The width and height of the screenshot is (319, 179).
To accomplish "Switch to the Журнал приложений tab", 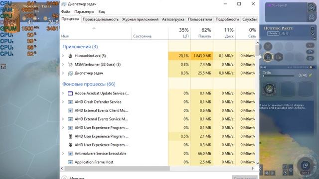I will 140,19.
